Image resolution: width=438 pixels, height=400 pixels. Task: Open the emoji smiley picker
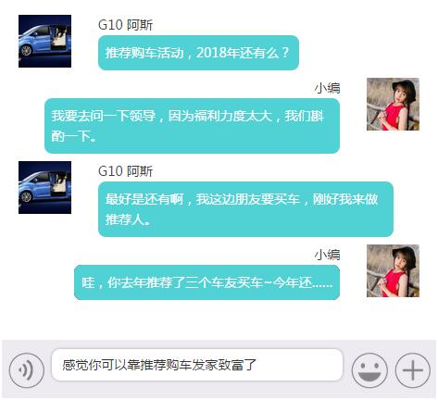click(x=369, y=370)
